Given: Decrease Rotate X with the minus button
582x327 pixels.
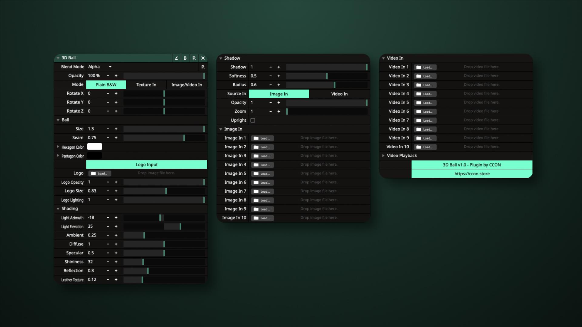Looking at the screenshot, I should pos(108,94).
